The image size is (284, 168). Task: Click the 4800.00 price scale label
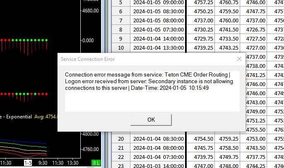point(90,134)
